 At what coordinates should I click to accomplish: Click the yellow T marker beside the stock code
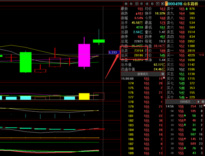point(166,4)
